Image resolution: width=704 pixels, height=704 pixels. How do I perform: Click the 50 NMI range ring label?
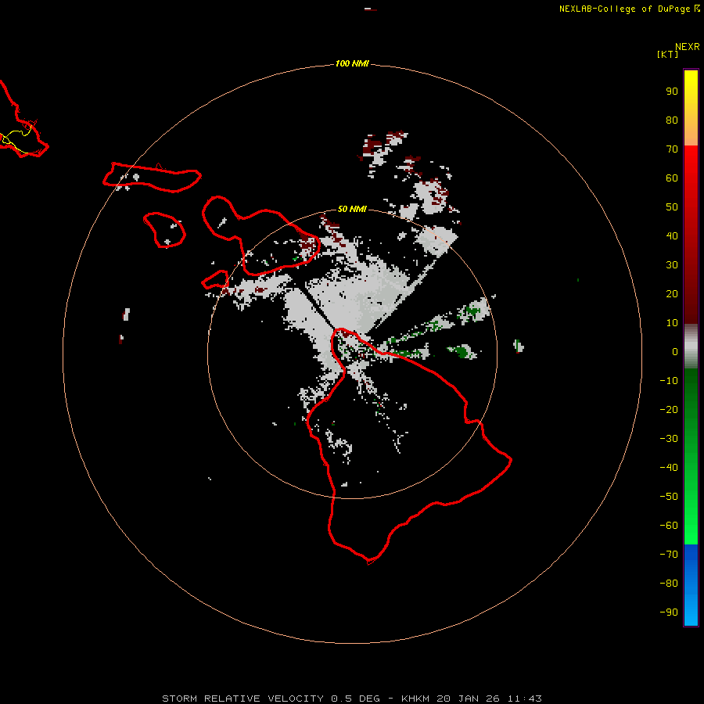tap(352, 209)
